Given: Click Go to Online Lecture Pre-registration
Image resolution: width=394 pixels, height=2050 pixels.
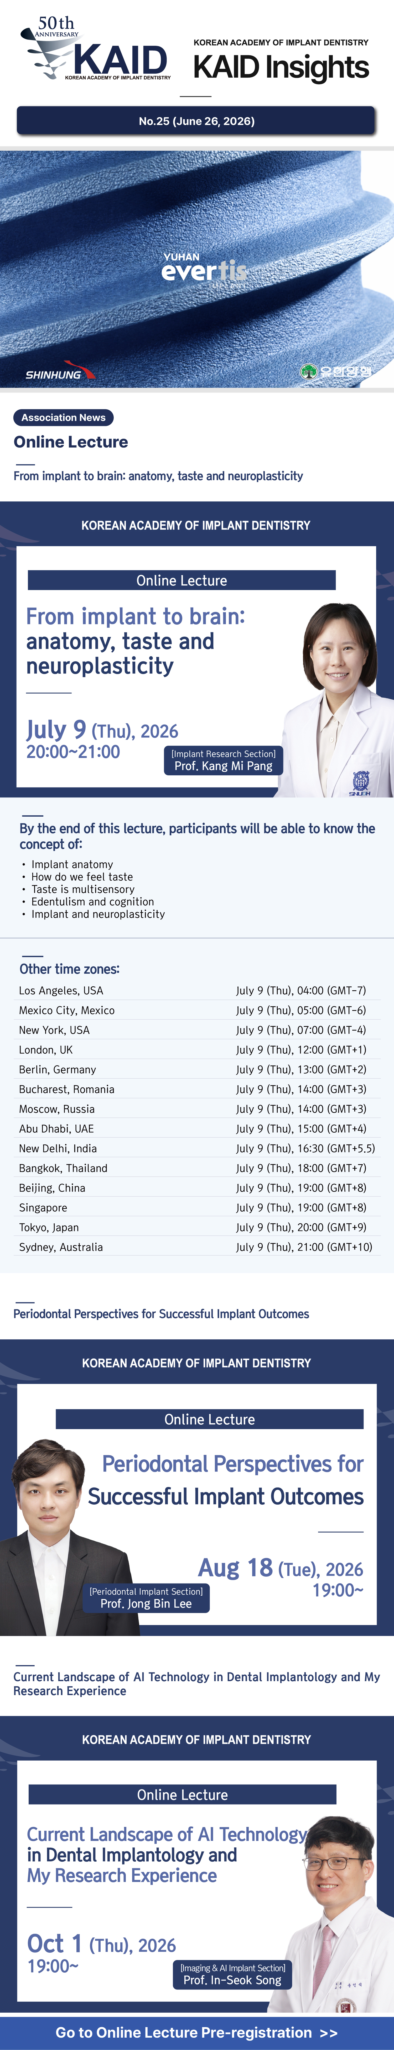Looking at the screenshot, I should coord(197,2032).
